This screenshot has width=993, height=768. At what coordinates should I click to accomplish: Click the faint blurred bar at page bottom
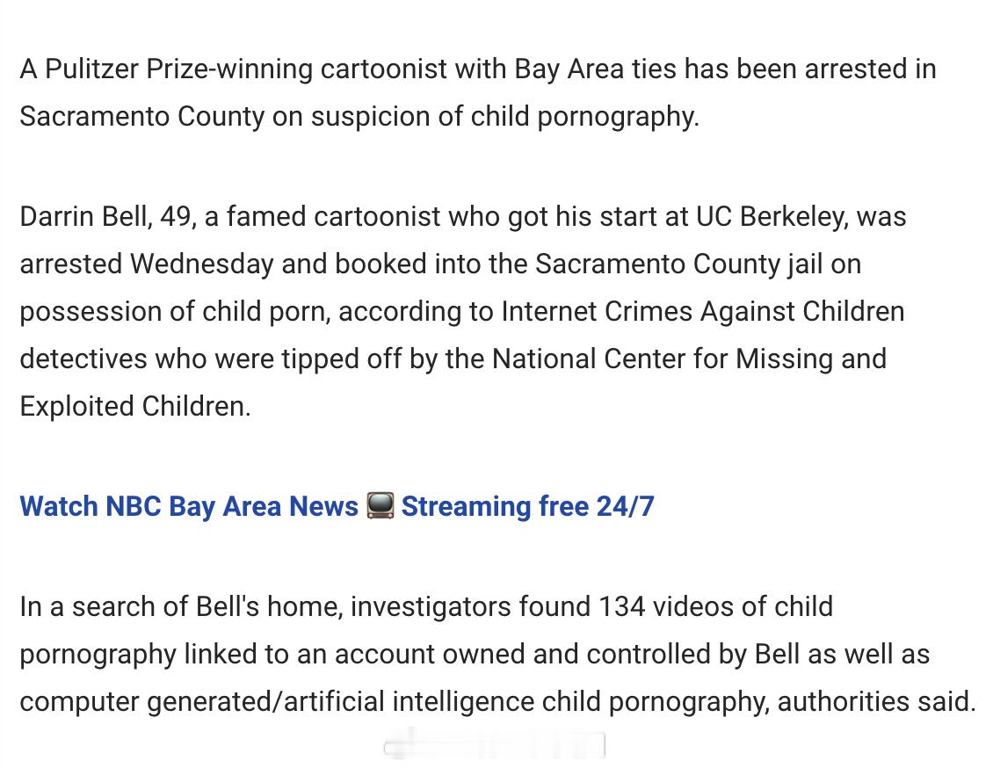tap(495, 744)
